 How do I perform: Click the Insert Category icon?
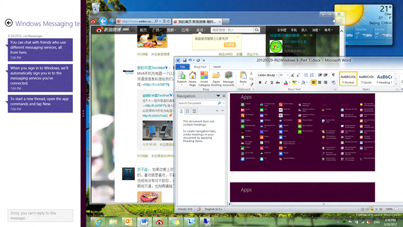click(204, 79)
